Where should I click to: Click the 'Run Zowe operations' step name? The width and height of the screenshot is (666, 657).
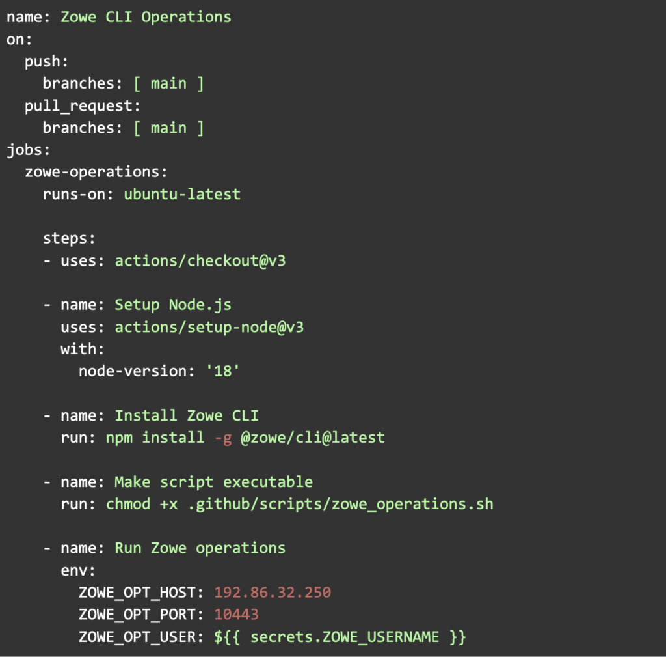tap(200, 548)
